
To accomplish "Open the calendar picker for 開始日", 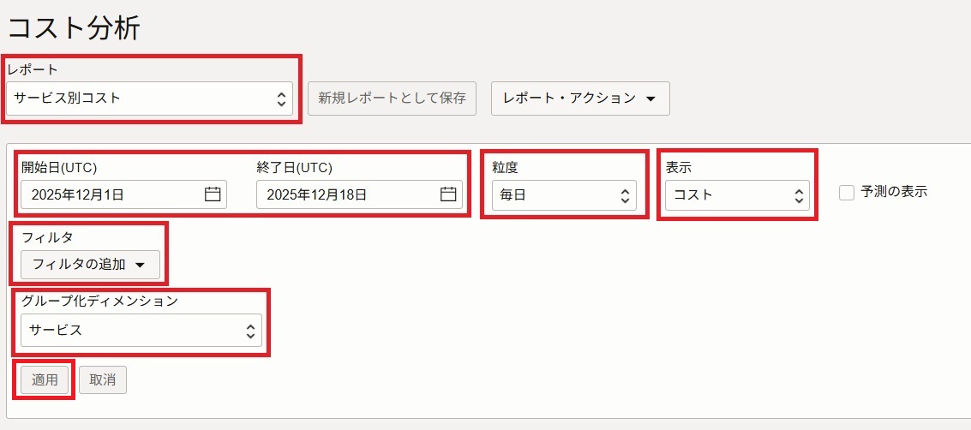I will click(213, 194).
